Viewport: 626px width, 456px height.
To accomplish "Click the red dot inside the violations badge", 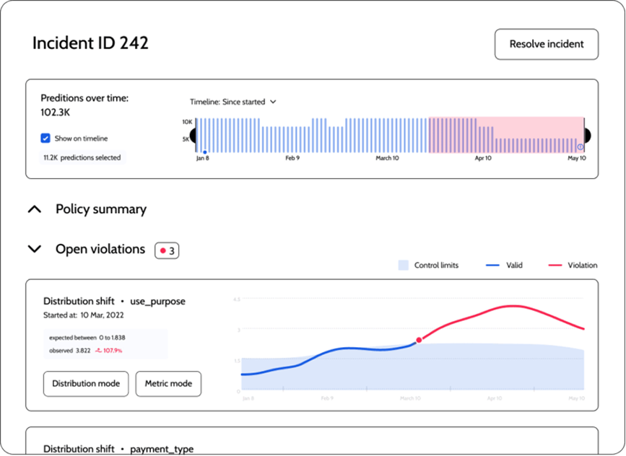I will (163, 249).
